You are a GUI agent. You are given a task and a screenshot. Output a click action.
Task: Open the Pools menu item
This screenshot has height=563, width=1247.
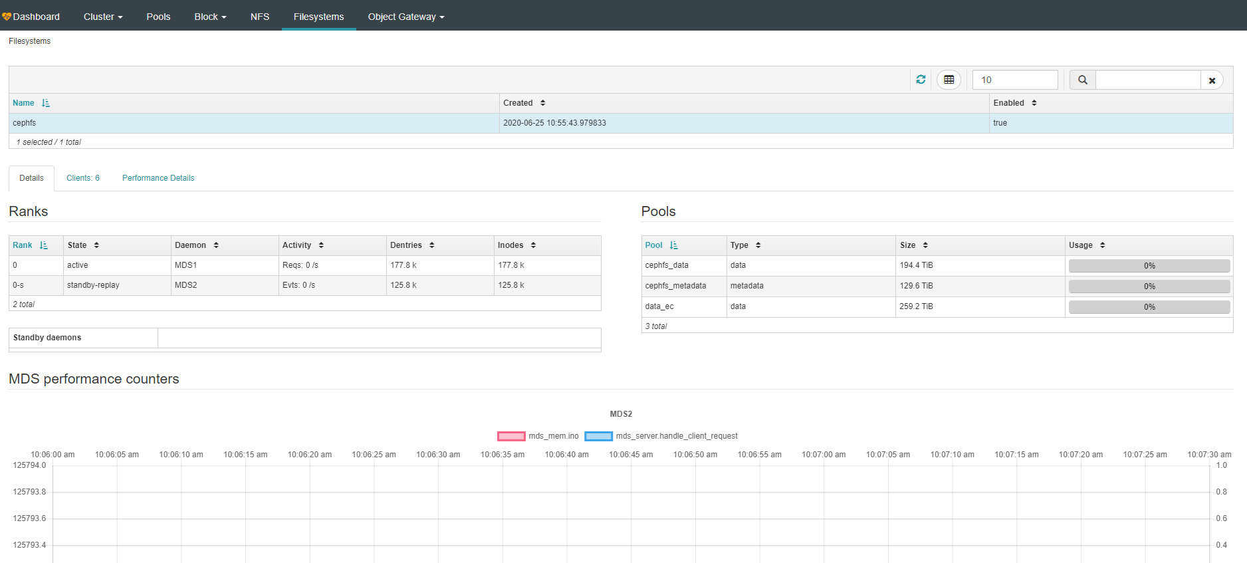158,17
